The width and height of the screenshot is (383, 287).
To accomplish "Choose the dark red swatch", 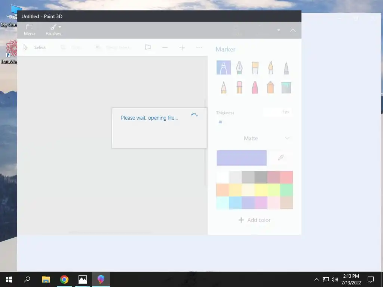I will tap(273, 177).
